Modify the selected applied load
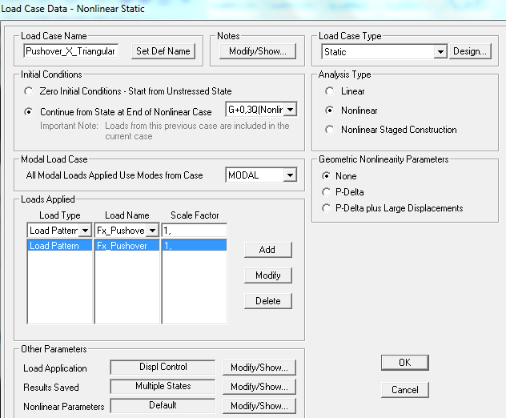Viewport: 506px width, 418px height. coord(268,275)
